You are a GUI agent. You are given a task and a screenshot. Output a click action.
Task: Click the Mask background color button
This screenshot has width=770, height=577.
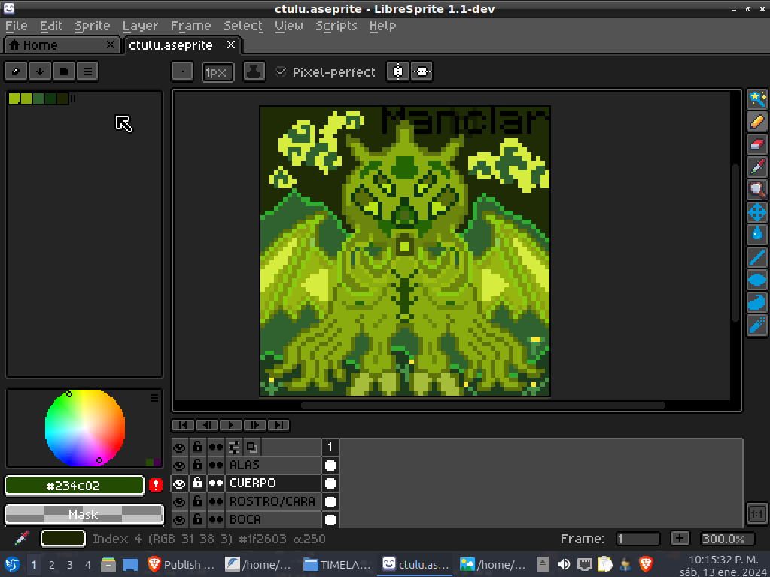(84, 515)
